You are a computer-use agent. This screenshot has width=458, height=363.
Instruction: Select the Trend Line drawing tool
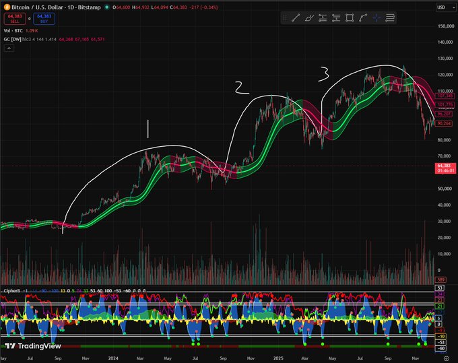[295, 18]
